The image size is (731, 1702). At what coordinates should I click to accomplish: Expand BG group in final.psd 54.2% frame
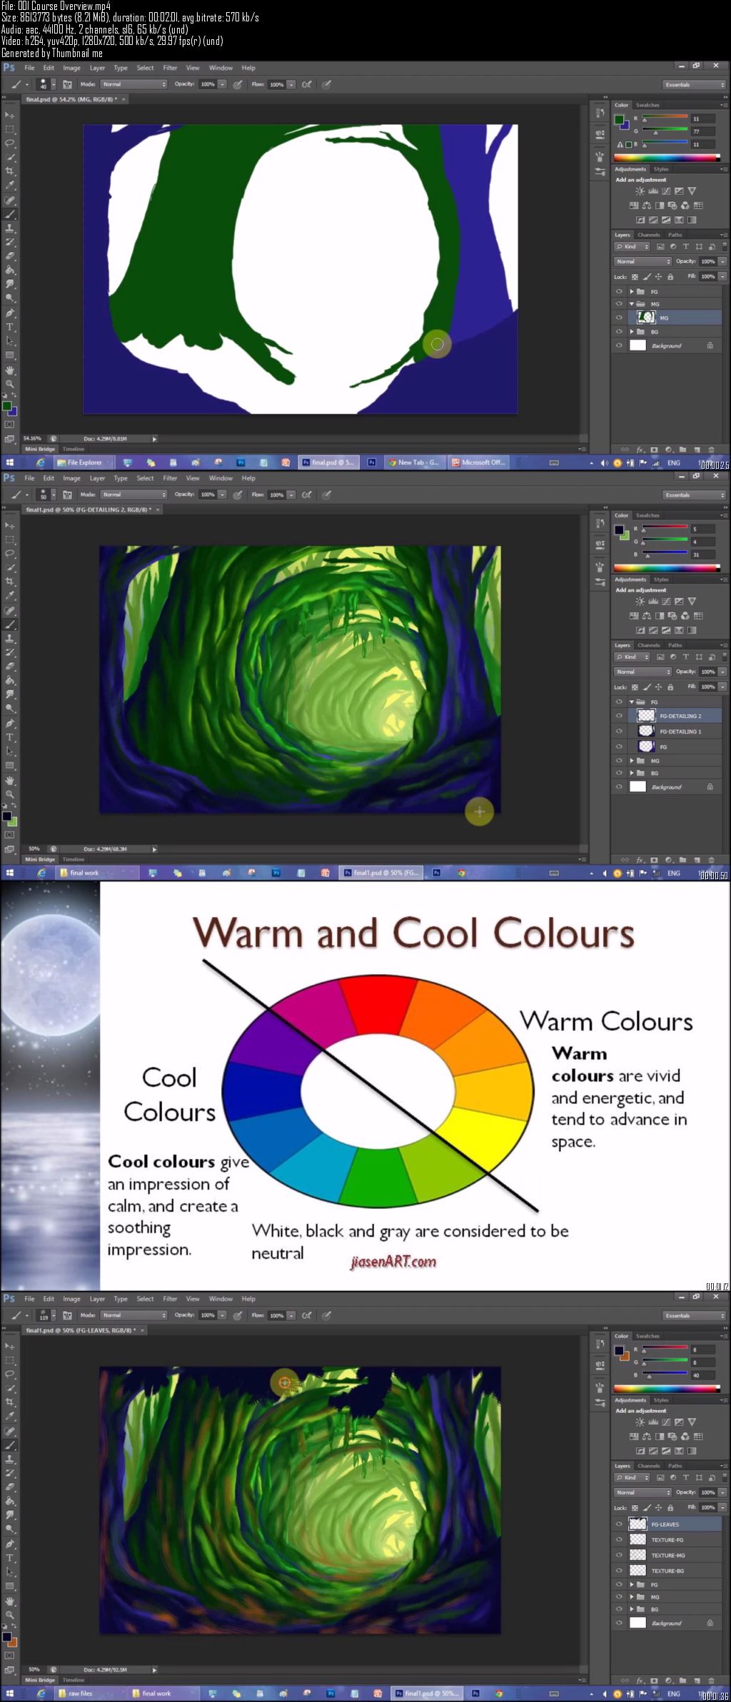pyautogui.click(x=632, y=332)
